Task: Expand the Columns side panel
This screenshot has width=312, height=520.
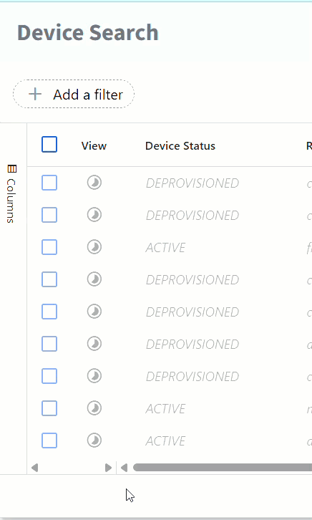Action: coord(11,194)
